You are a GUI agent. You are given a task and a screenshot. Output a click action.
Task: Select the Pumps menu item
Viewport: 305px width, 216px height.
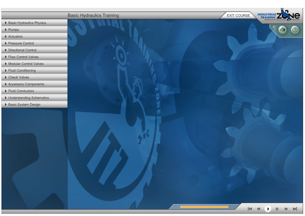[x=34, y=30]
